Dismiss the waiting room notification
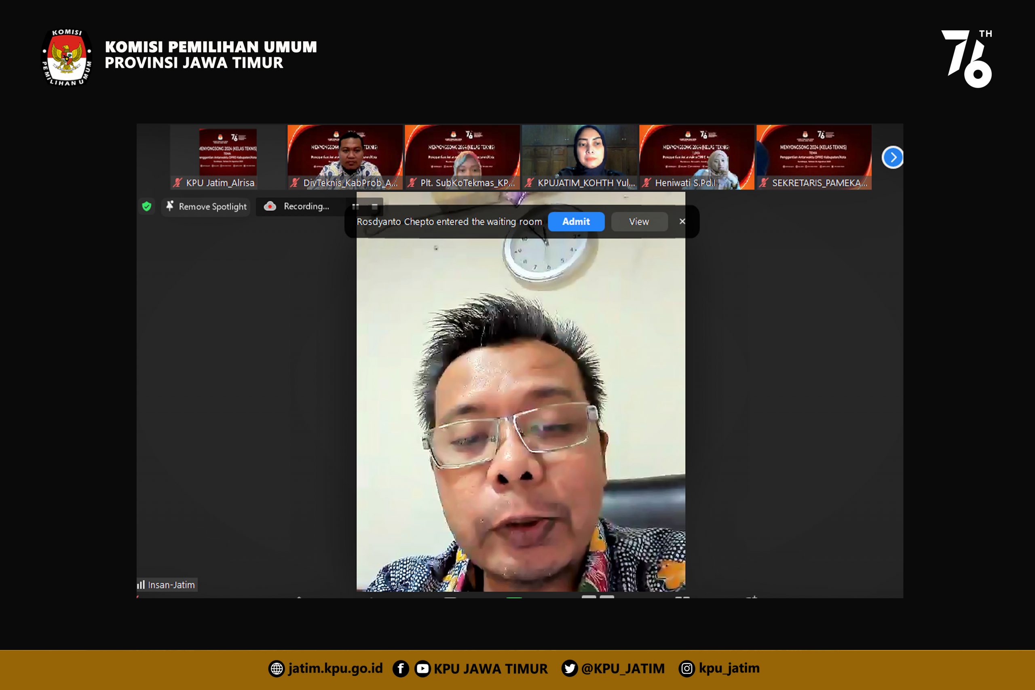 pyautogui.click(x=682, y=222)
